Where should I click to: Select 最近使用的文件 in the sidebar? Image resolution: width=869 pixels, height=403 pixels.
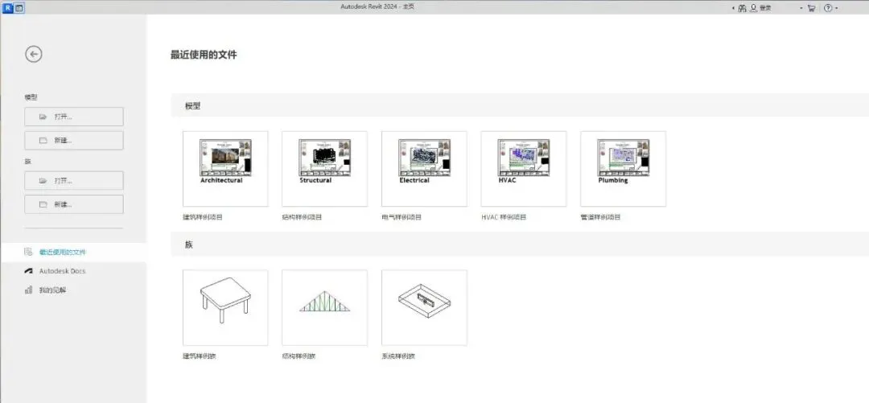click(x=73, y=253)
